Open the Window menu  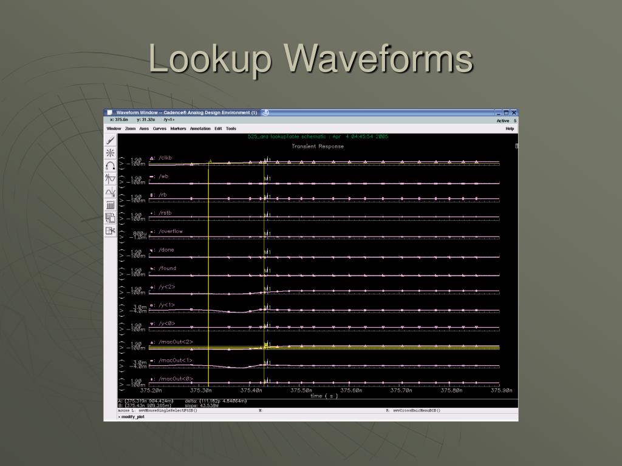(x=114, y=129)
